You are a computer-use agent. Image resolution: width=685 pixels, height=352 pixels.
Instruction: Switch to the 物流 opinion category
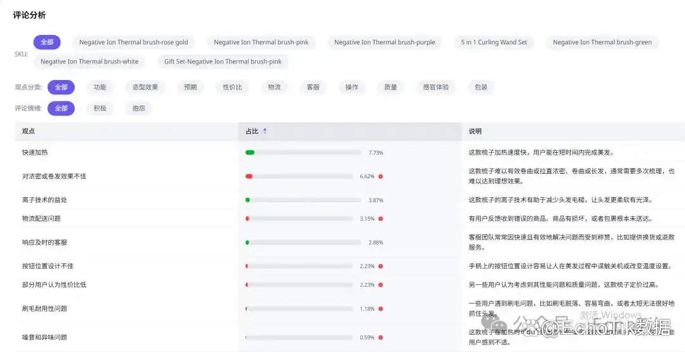tap(274, 87)
